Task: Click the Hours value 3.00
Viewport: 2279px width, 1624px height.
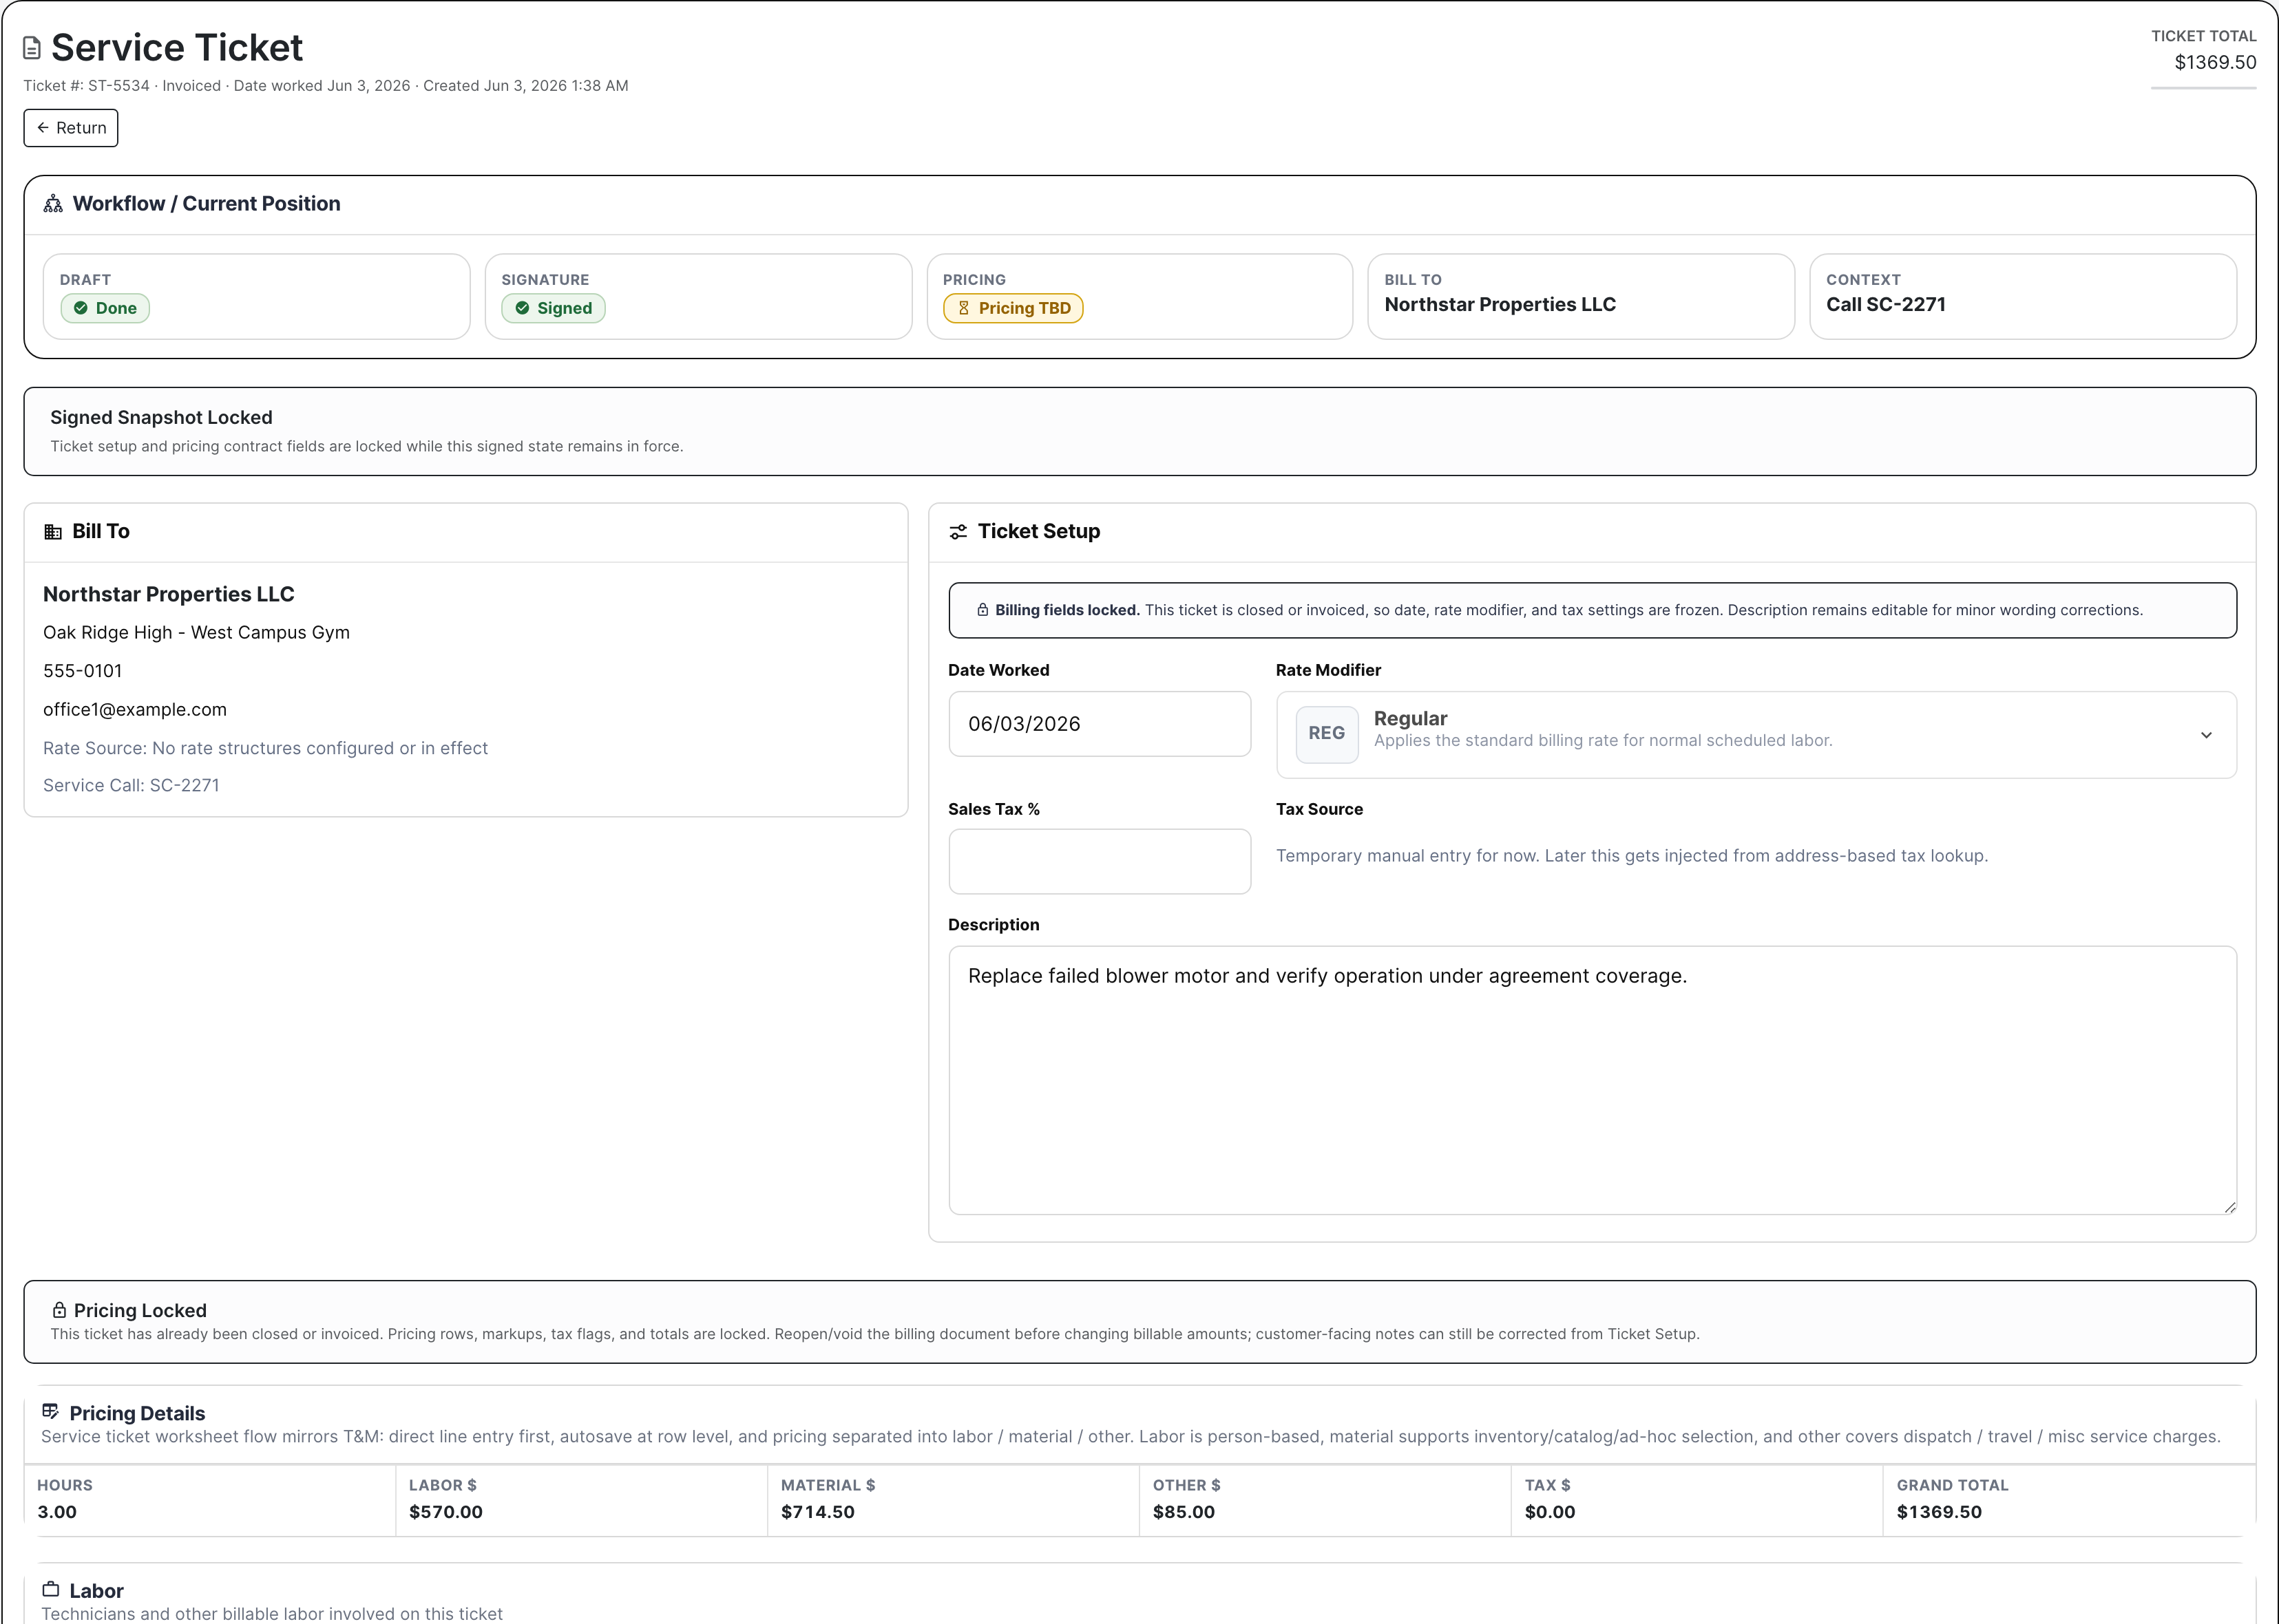Action: click(x=57, y=1511)
